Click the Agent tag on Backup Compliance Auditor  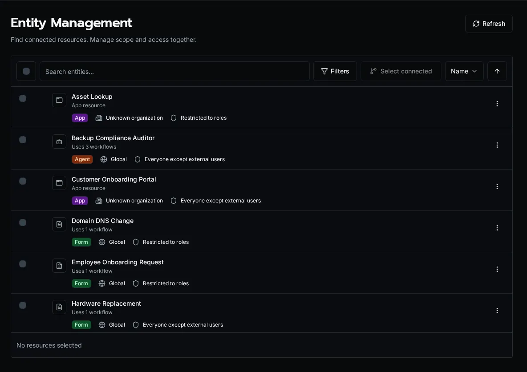[82, 159]
